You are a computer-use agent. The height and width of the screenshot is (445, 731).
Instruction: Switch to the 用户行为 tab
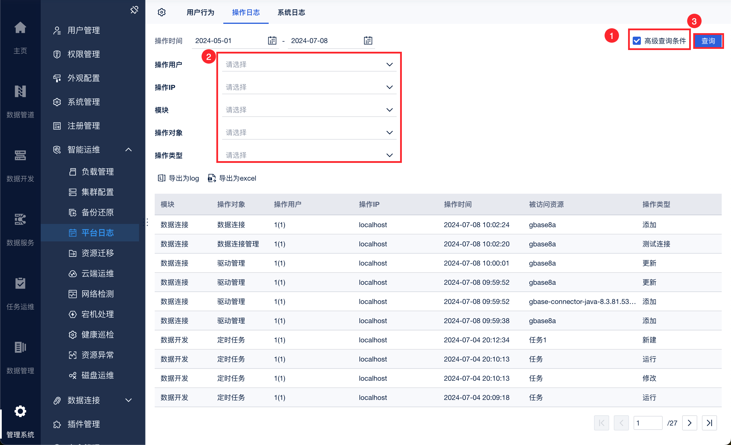[200, 12]
